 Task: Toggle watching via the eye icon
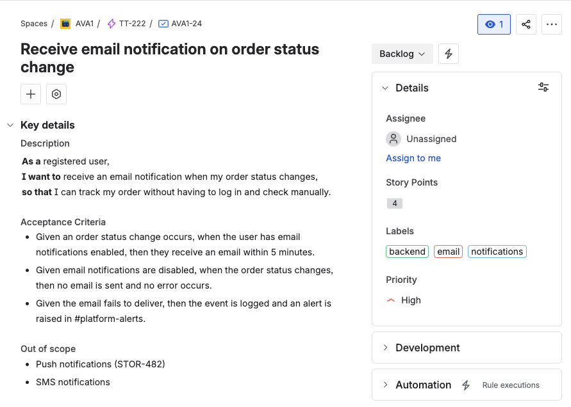coord(494,24)
